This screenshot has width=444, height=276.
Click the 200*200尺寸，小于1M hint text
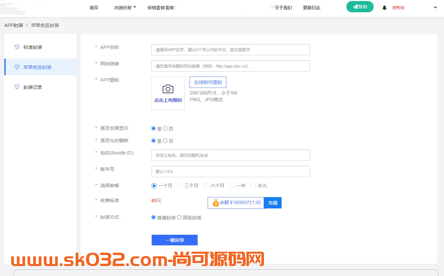click(x=213, y=93)
